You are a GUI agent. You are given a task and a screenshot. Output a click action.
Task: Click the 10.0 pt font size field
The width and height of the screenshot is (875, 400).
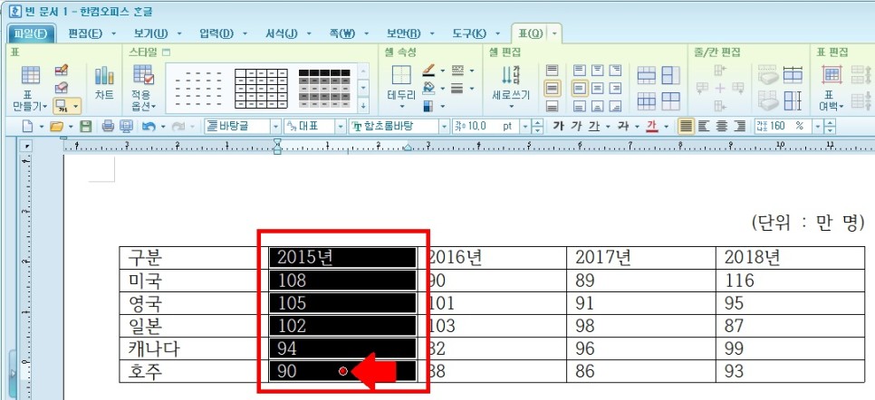pos(486,127)
